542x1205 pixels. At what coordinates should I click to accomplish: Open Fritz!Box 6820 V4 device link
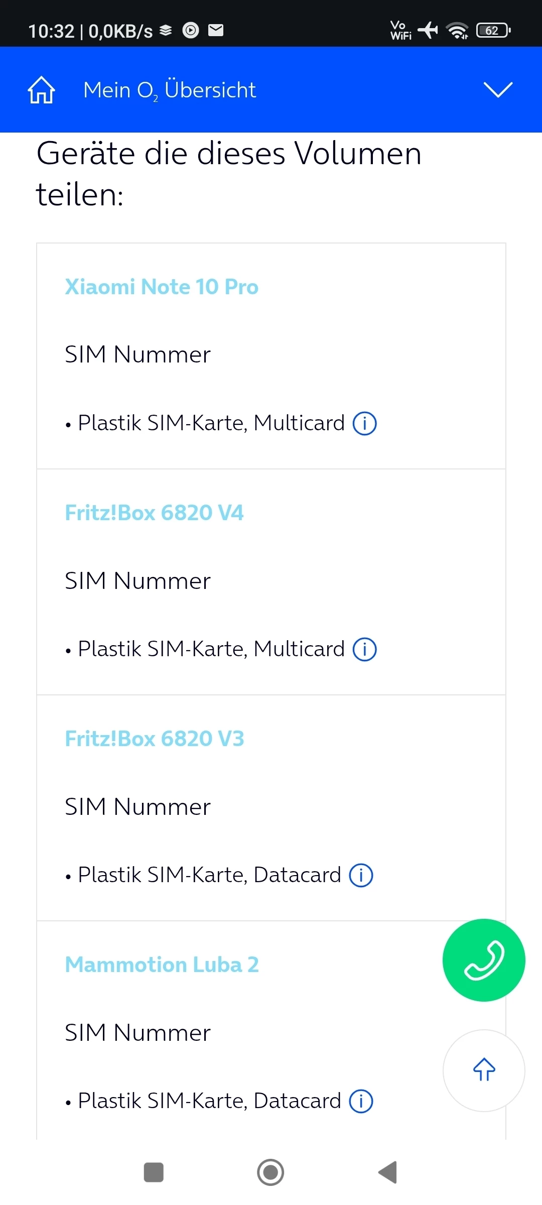tap(154, 513)
